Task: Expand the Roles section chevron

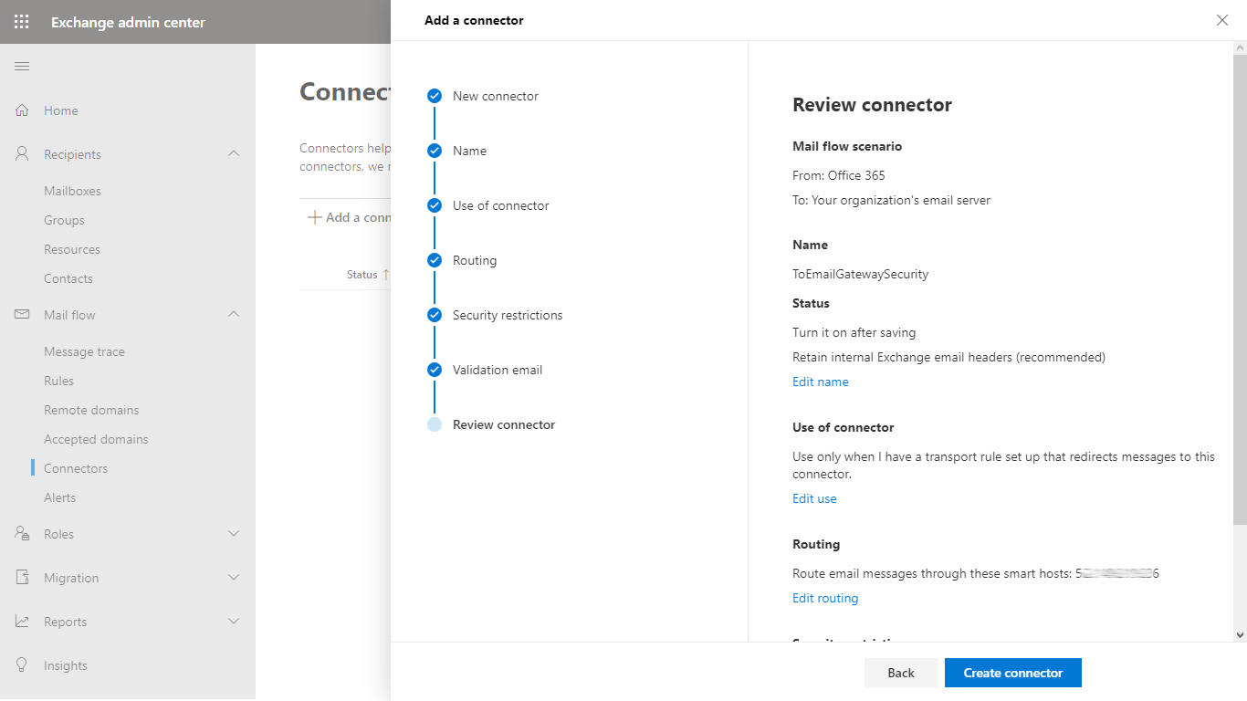Action: (x=234, y=534)
